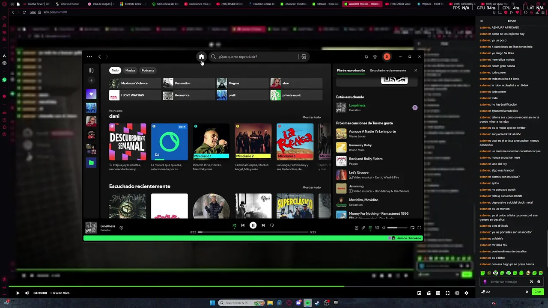Image resolution: width=548 pixels, height=308 pixels.
Task: Open Windows Start menu
Action: coord(212,303)
